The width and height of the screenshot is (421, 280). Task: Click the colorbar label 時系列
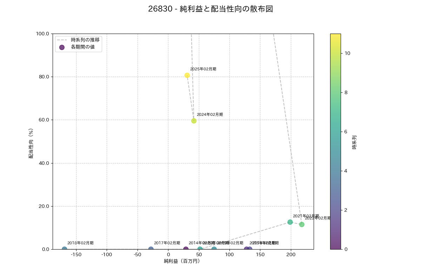[354, 141]
